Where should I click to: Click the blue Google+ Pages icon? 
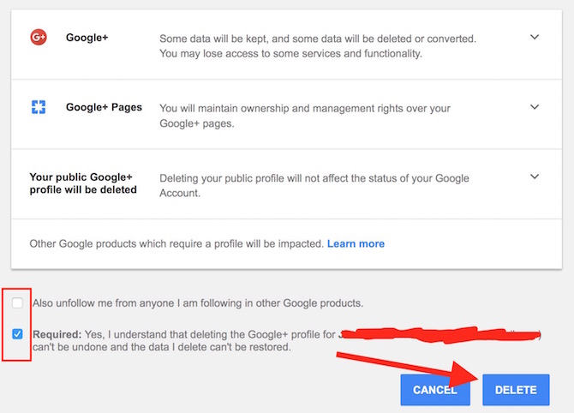point(38,108)
